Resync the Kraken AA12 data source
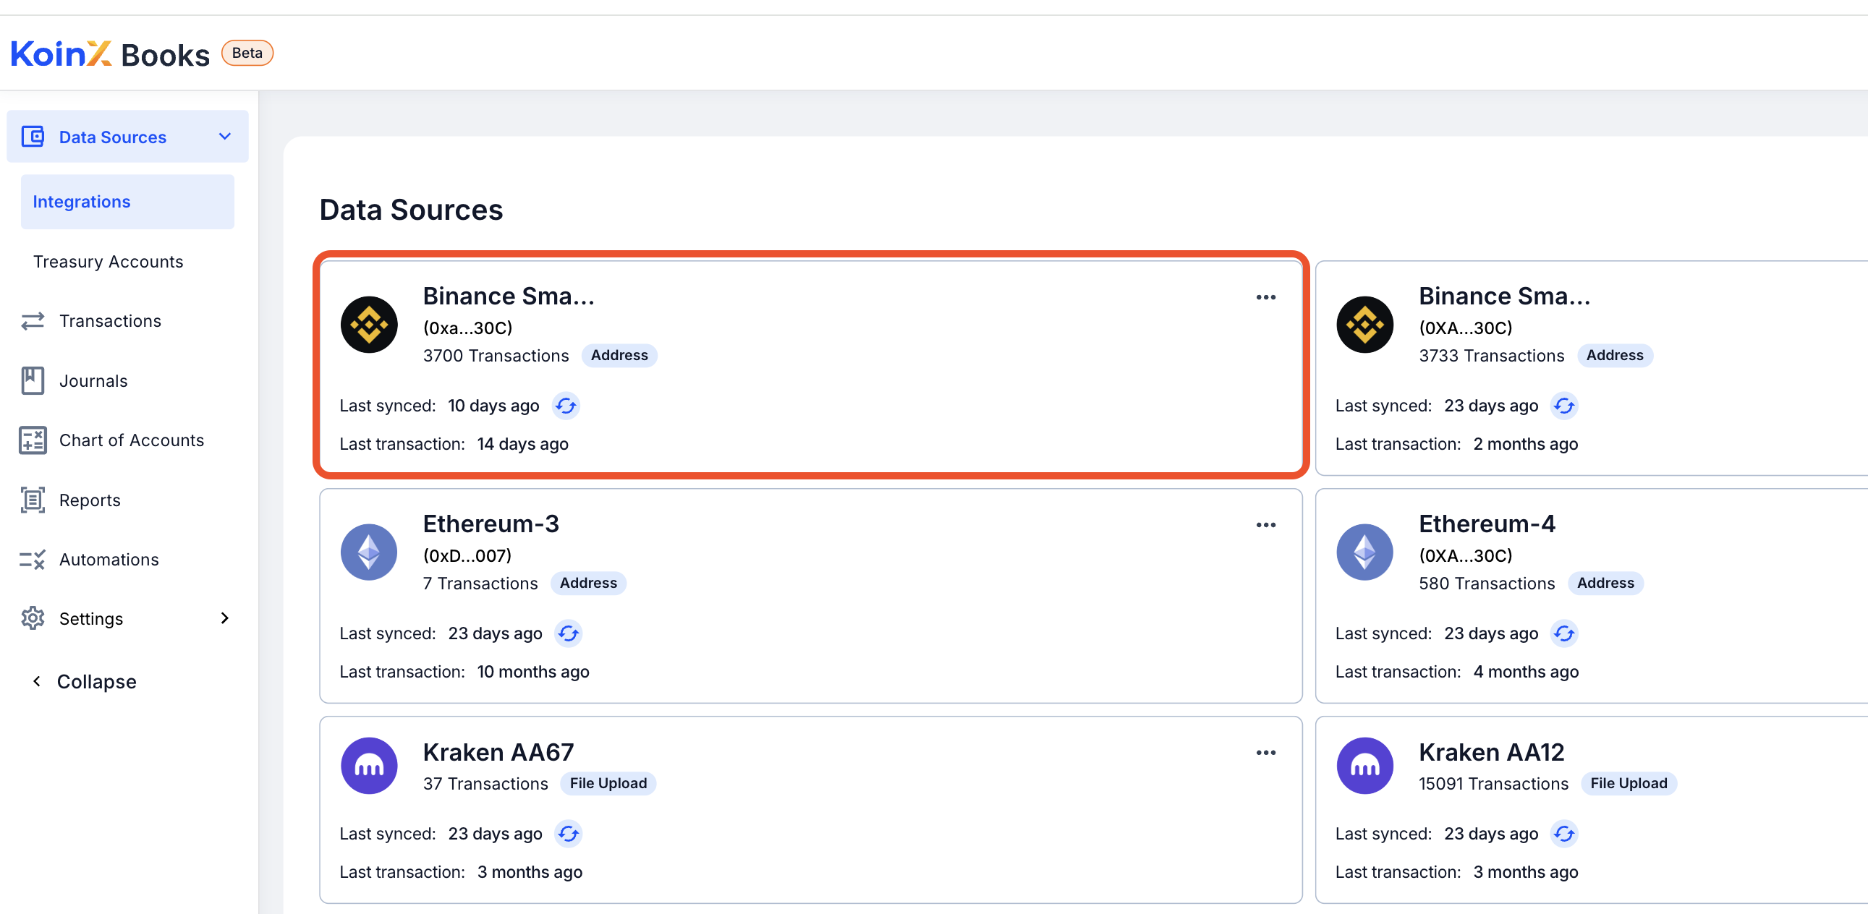 pyautogui.click(x=1564, y=834)
